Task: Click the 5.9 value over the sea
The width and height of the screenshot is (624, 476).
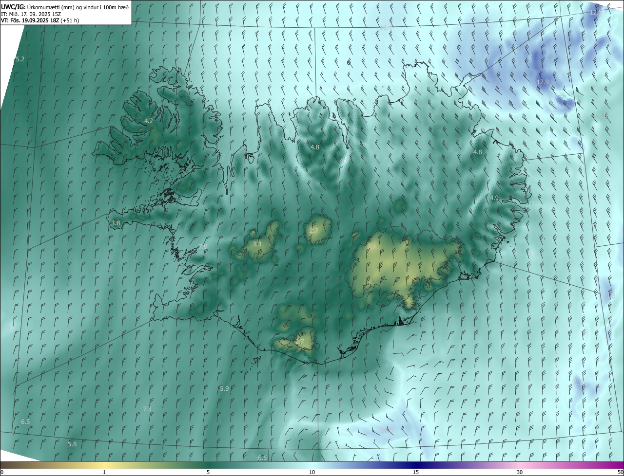Action: (x=224, y=388)
